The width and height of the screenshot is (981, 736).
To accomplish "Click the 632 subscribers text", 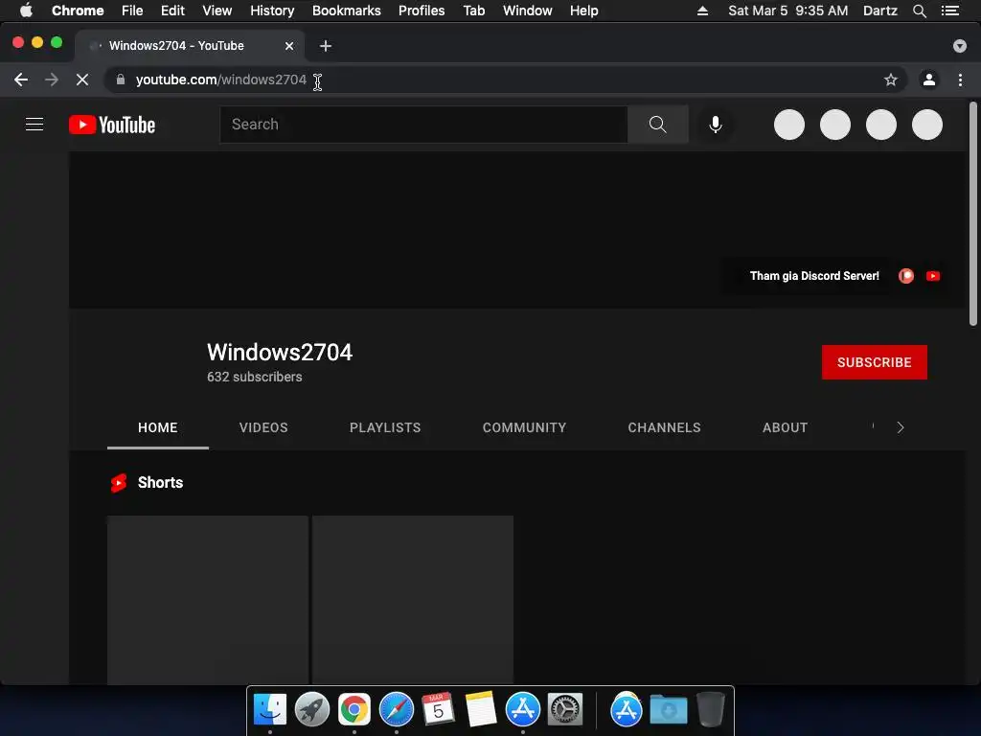I will 255,377.
